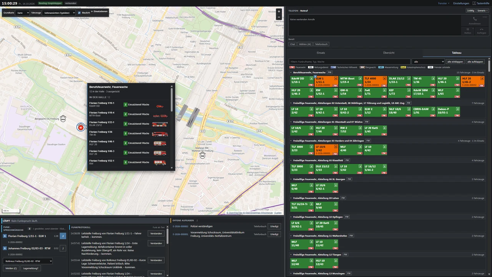Open the 'alle' filter dropdown in Tableau

[428, 62]
